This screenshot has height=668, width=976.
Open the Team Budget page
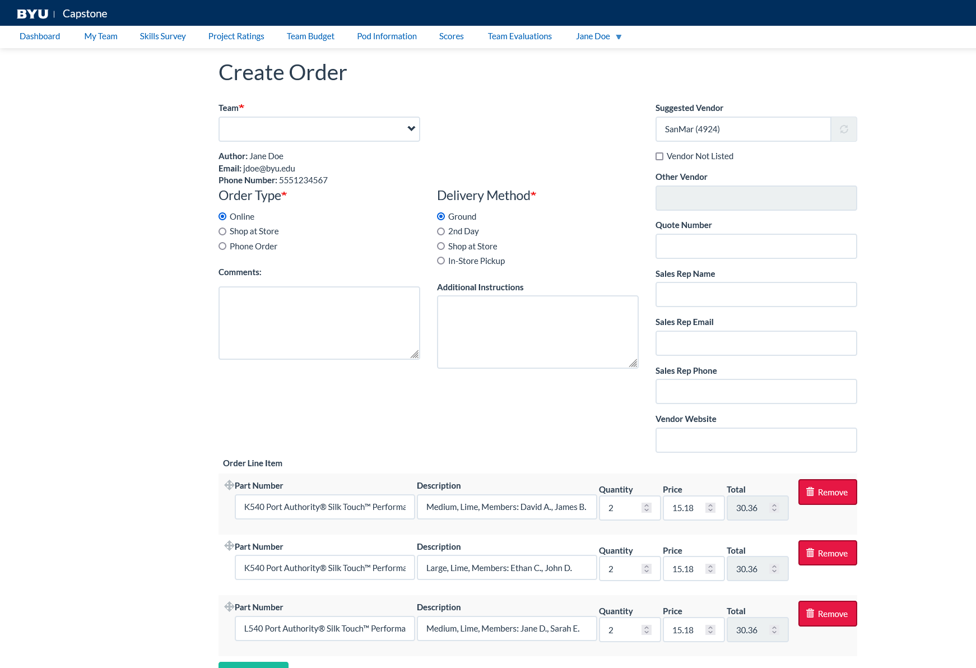(310, 36)
